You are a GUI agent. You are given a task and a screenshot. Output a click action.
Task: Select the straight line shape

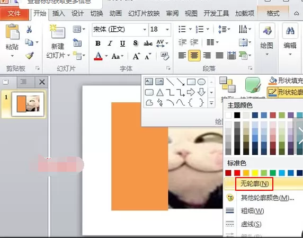click(x=170, y=82)
